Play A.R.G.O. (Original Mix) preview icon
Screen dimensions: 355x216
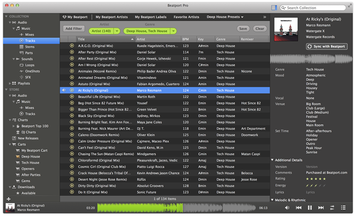tap(72, 46)
